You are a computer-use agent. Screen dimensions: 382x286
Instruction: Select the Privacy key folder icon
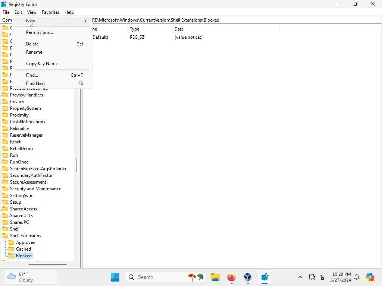click(5, 102)
